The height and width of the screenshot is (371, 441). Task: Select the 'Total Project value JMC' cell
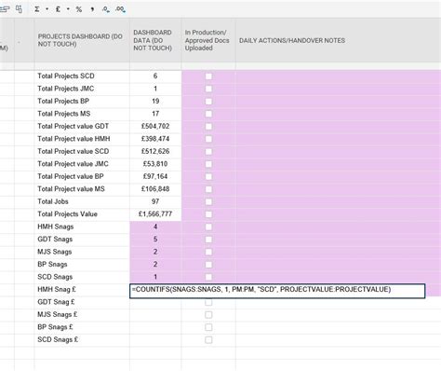pos(82,164)
